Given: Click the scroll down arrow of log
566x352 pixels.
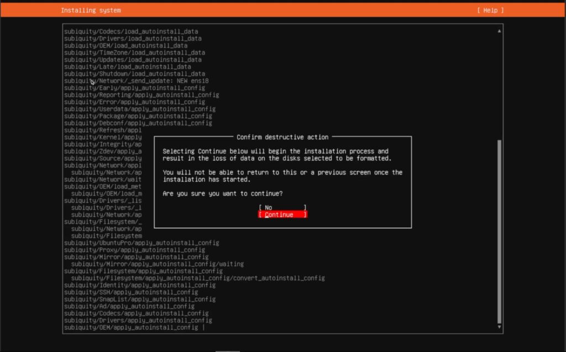Looking at the screenshot, I should (500, 328).
